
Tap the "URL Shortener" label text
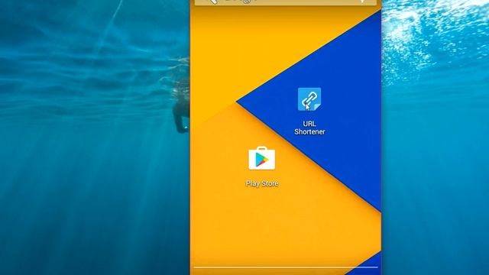[x=309, y=128]
